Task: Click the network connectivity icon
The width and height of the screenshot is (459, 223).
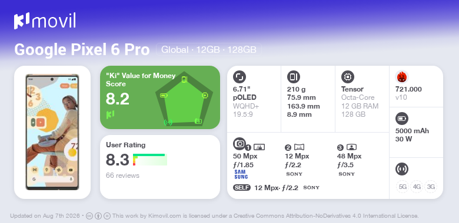Action: [402, 169]
